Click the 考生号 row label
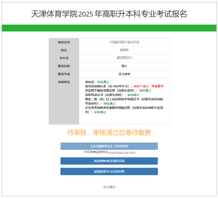 tap(64, 58)
